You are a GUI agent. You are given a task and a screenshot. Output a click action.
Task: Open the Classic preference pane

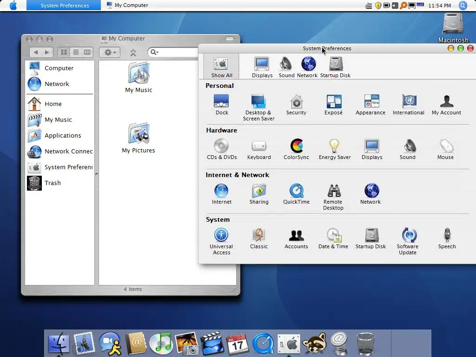click(259, 238)
